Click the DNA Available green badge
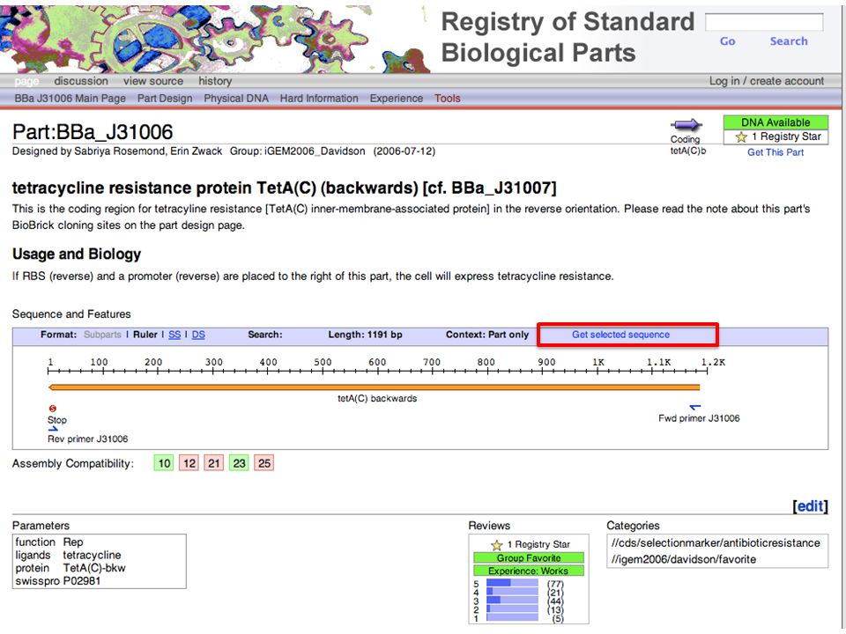 [x=775, y=122]
